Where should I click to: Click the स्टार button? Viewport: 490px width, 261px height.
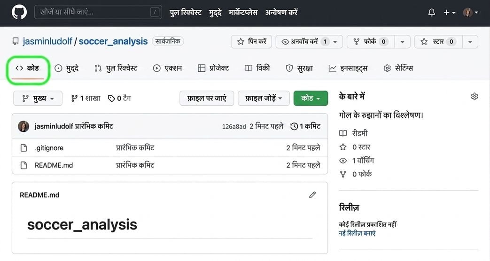point(438,41)
